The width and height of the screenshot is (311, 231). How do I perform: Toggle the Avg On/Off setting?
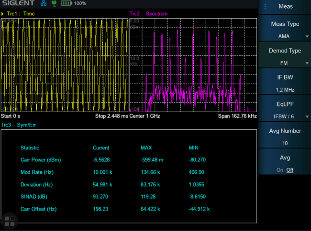(285, 162)
